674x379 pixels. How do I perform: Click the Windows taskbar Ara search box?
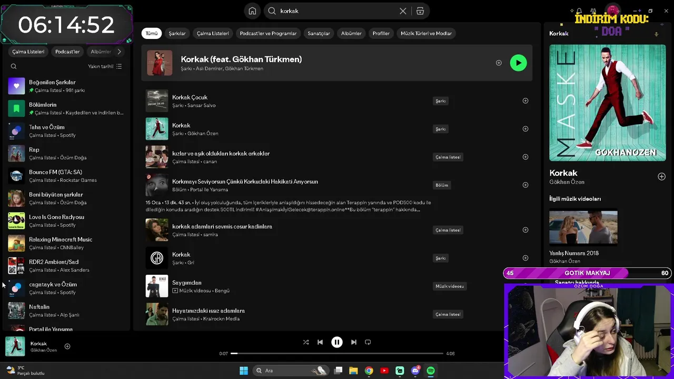(291, 371)
